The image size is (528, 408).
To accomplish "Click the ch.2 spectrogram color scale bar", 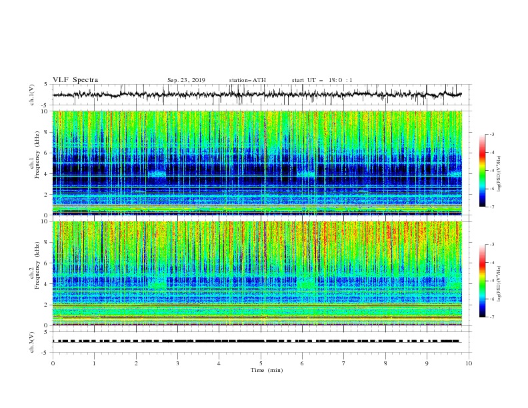I will pos(483,281).
